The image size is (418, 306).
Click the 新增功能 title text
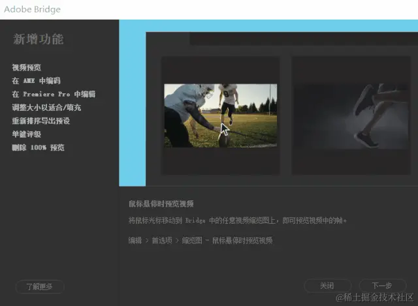point(38,39)
